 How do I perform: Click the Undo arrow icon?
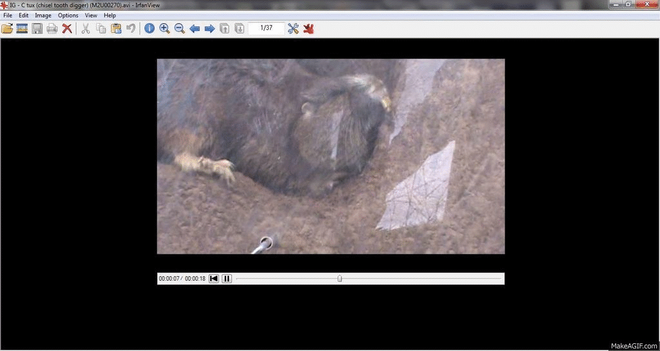coord(131,28)
